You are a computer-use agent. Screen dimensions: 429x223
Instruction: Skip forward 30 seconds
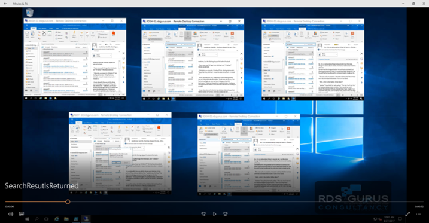(x=225, y=214)
